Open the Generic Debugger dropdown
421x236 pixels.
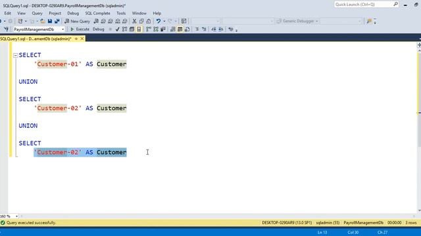[x=317, y=21]
